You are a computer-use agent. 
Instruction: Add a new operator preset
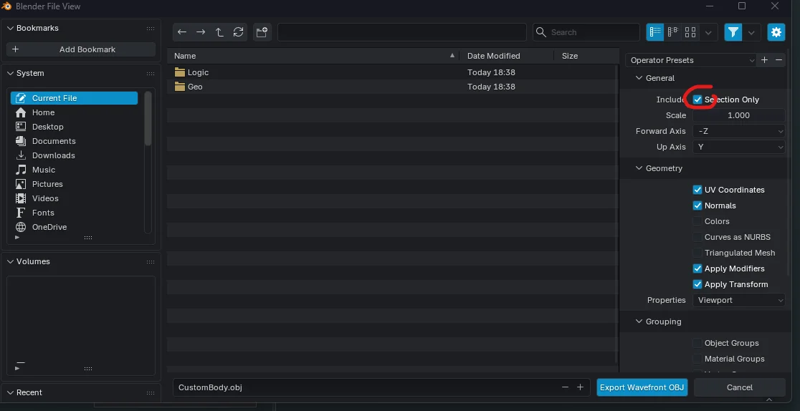tap(764, 60)
